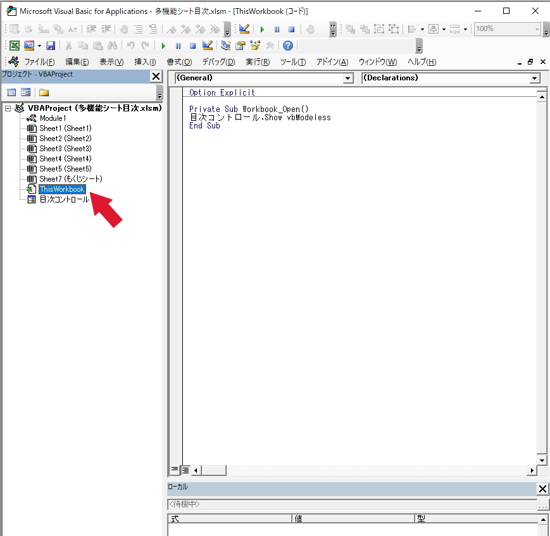Open the ヘルプ(H) menu

422,62
